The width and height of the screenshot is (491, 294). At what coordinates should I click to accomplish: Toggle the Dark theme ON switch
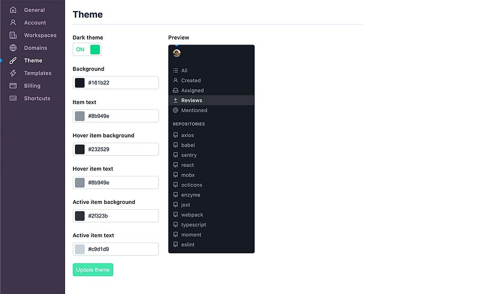pyautogui.click(x=87, y=49)
